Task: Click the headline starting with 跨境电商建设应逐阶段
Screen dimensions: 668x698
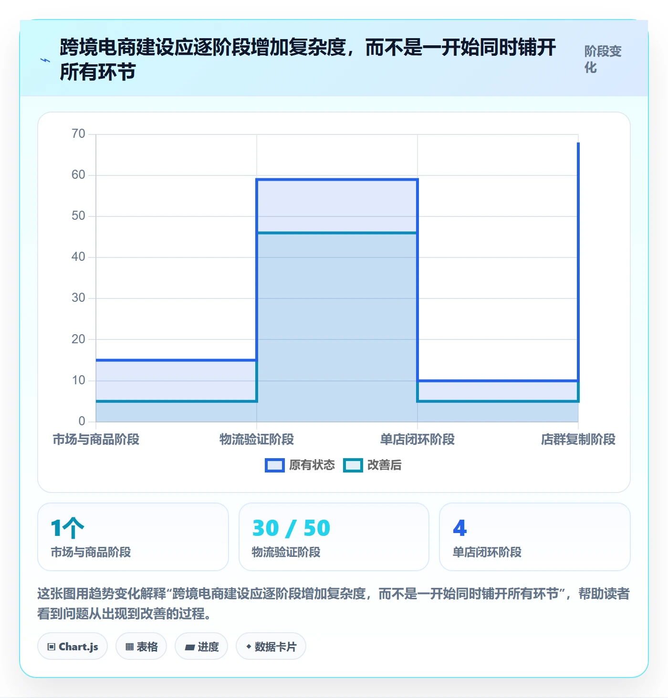Action: coord(308,60)
